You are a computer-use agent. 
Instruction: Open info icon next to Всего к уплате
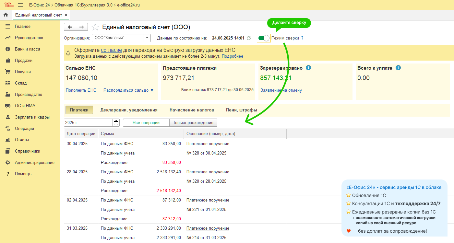point(398,68)
